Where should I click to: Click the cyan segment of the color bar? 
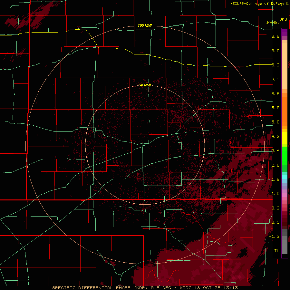click(285, 177)
